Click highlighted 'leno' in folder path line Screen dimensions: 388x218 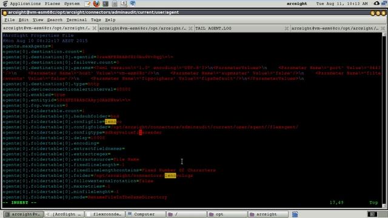pos(170,176)
